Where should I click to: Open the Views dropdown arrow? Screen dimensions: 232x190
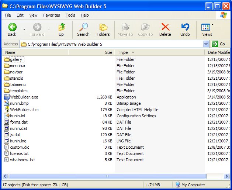[x=212, y=25]
